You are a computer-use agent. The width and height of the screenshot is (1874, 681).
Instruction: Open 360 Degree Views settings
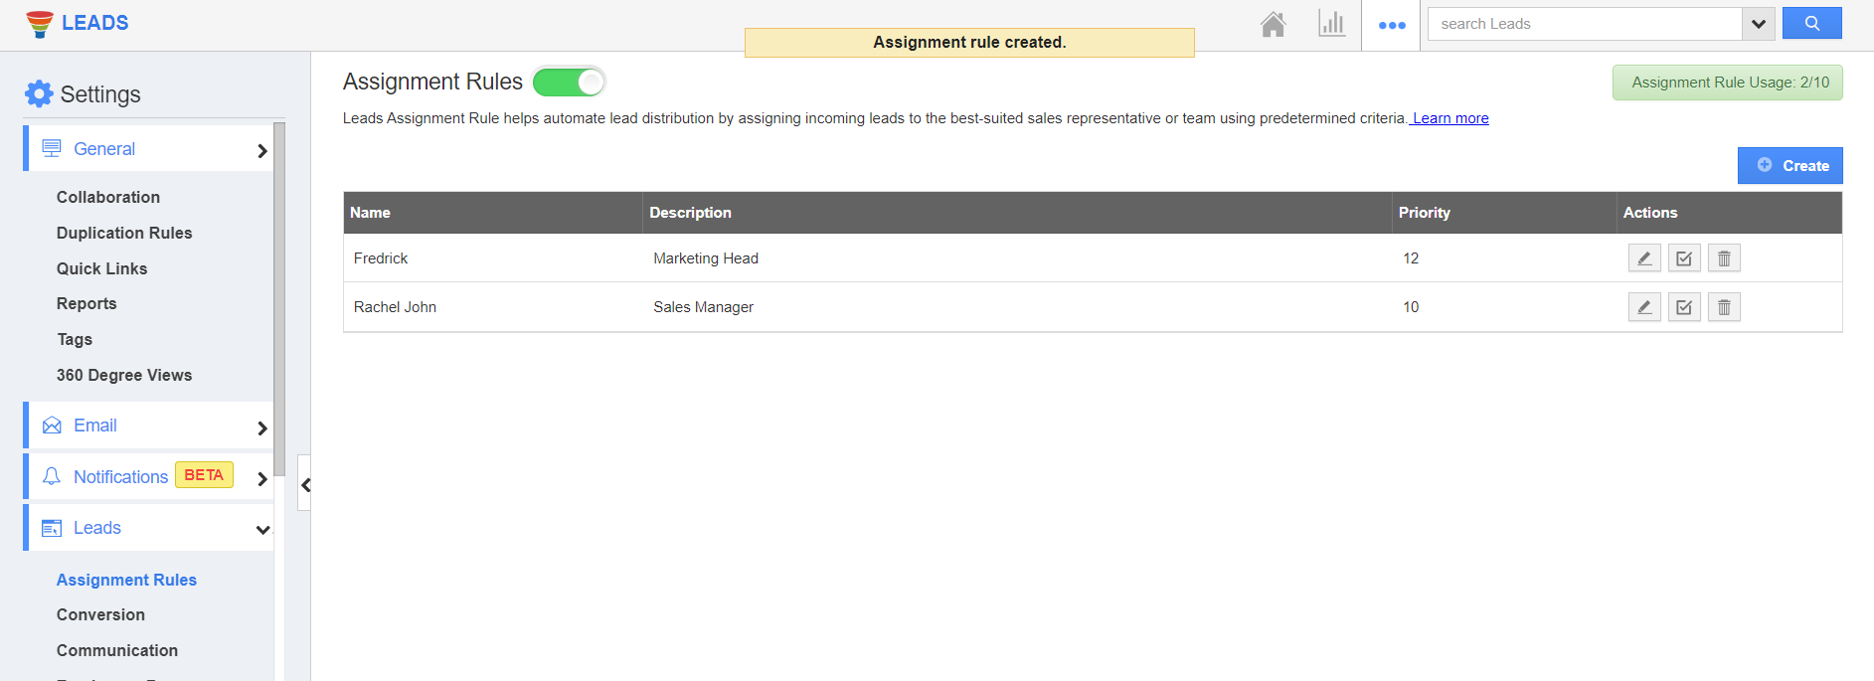[124, 375]
